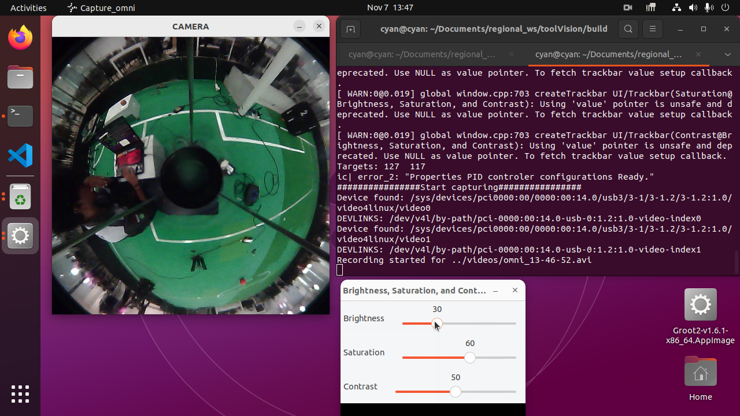
Task: Click the 'Start capturing' terminal line
Action: [x=459, y=187]
